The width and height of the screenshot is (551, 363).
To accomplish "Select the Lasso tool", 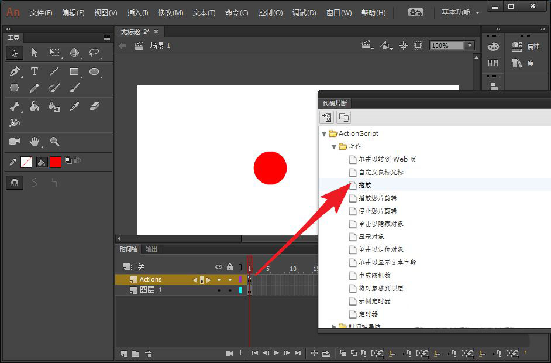I will (94, 53).
